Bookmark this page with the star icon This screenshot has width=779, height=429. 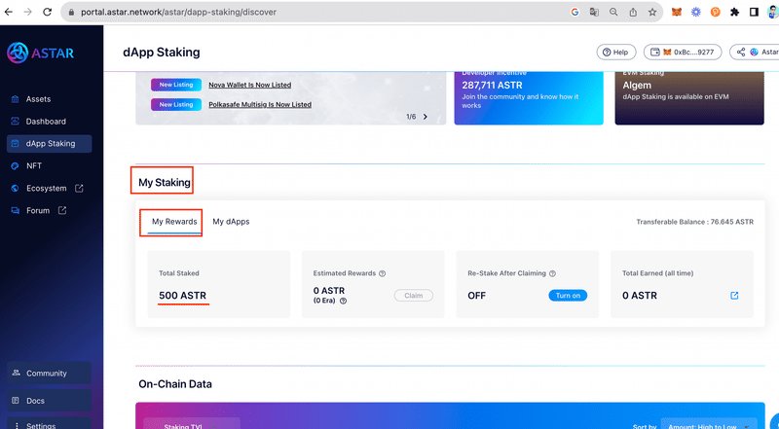tap(652, 12)
